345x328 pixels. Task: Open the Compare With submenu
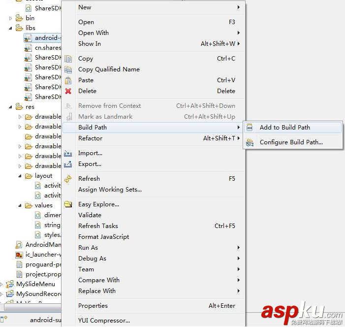click(154, 280)
